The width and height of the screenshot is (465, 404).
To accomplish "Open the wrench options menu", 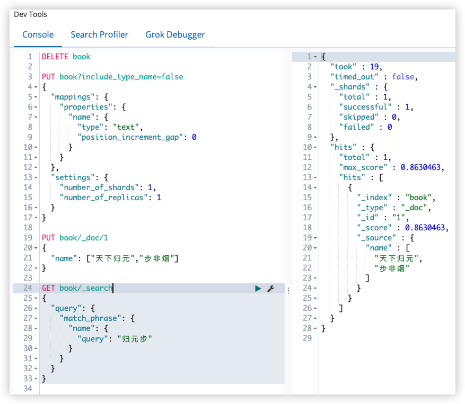I will [271, 289].
